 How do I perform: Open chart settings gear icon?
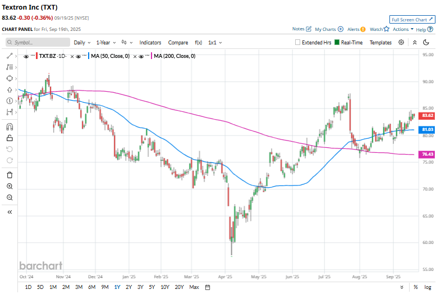point(401,42)
